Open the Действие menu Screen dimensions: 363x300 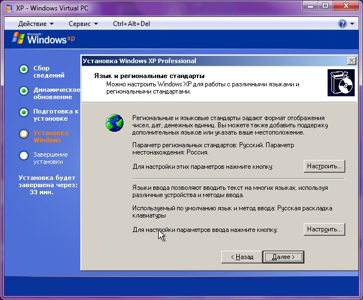click(x=35, y=24)
